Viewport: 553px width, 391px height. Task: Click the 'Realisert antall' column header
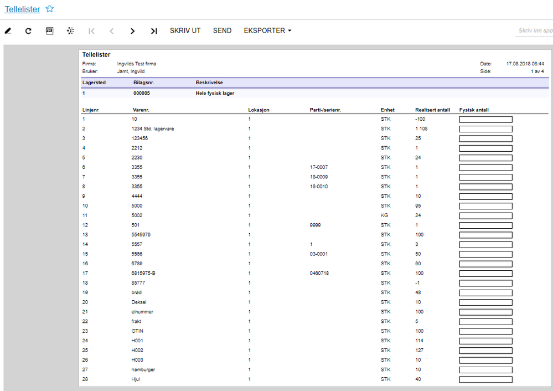432,110
